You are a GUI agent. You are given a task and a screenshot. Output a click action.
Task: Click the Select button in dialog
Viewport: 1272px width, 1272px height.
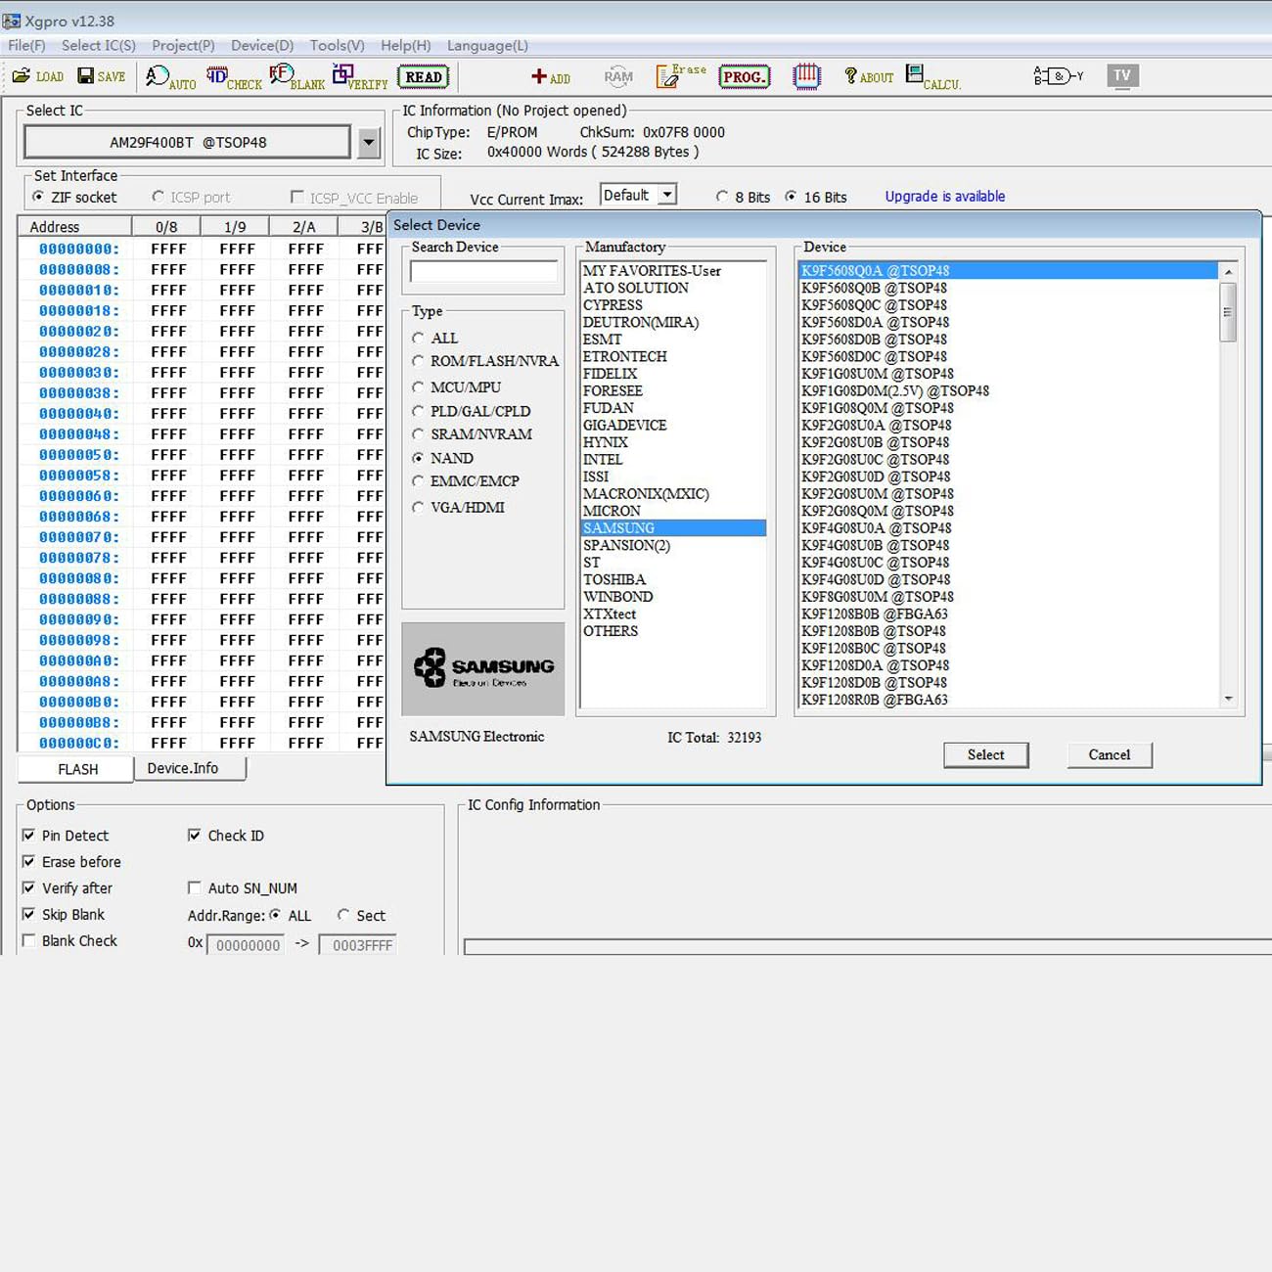(985, 754)
